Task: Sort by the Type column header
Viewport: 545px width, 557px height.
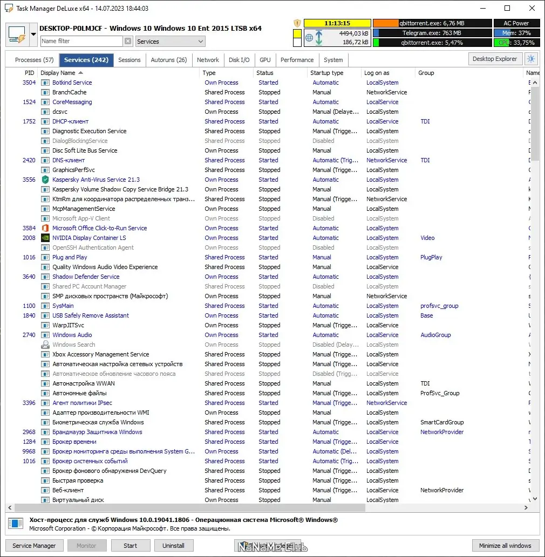Action: 227,73
